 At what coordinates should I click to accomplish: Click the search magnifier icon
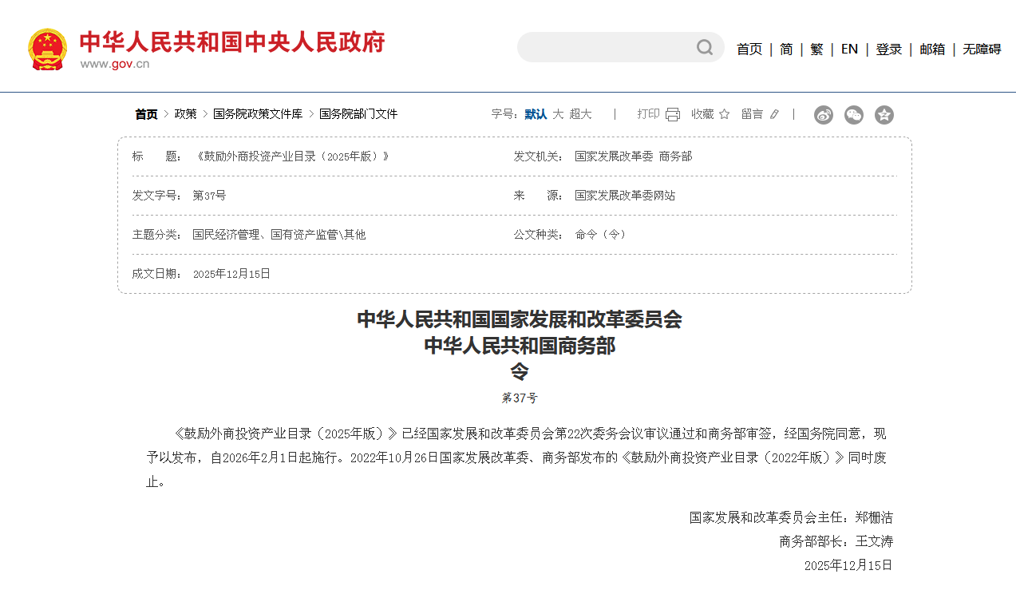(703, 47)
